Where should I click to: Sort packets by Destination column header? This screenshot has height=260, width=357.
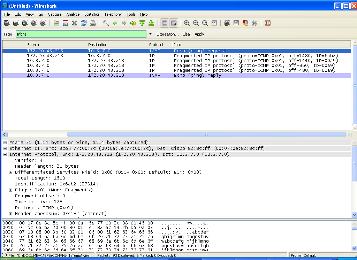click(x=116, y=45)
